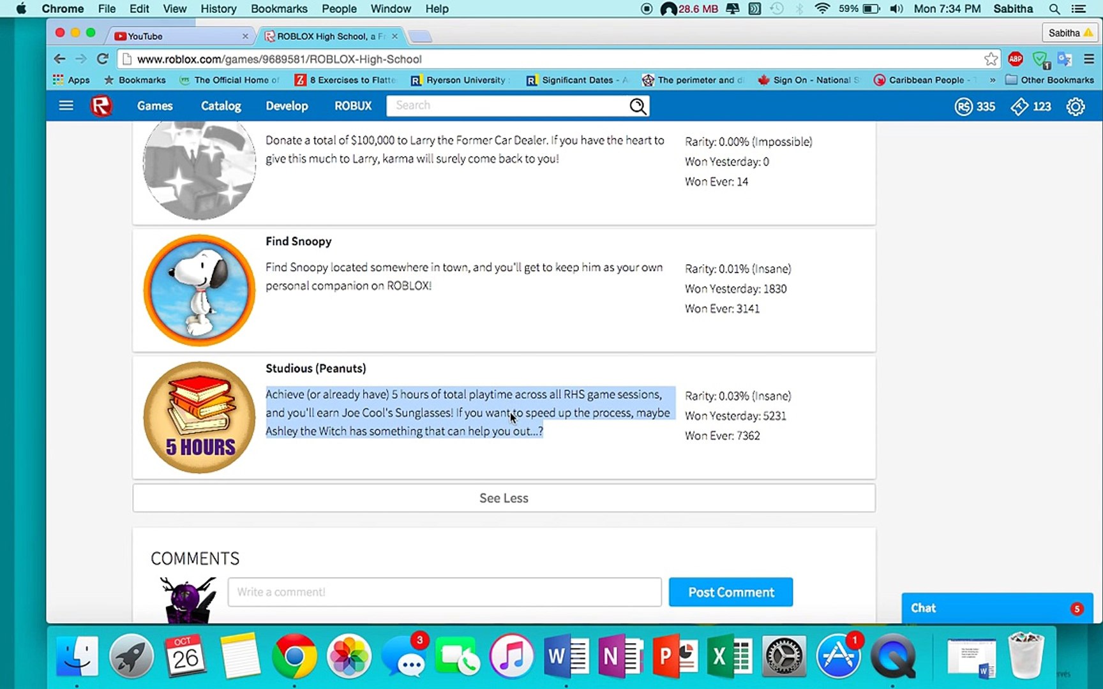The height and width of the screenshot is (689, 1103).
Task: Reload the Roblox page
Action: (102, 59)
